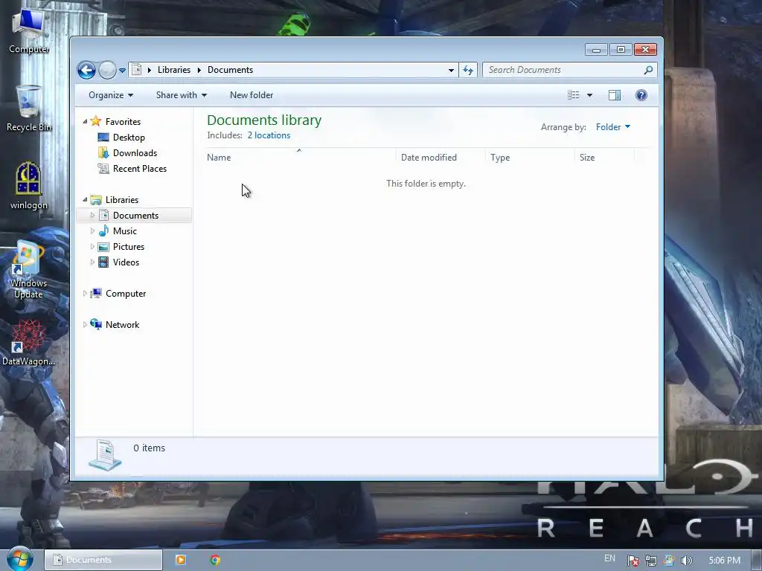The width and height of the screenshot is (762, 571).
Task: Open the view options dropdown arrow
Action: 589,95
